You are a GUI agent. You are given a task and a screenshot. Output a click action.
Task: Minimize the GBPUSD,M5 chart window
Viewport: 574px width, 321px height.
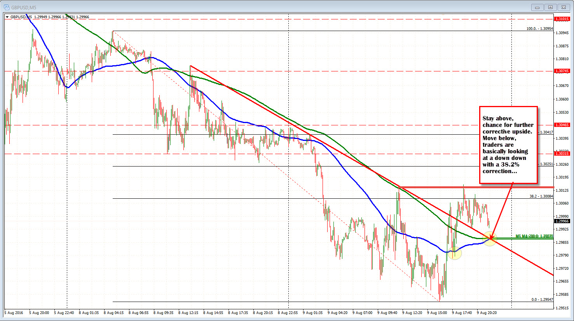[537, 7]
